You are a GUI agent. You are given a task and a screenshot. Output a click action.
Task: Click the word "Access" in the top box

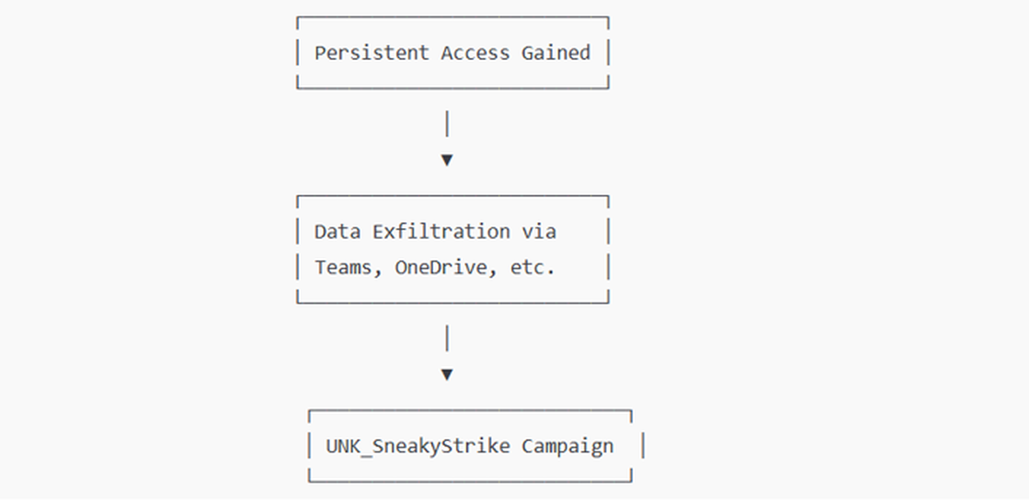[x=475, y=53]
